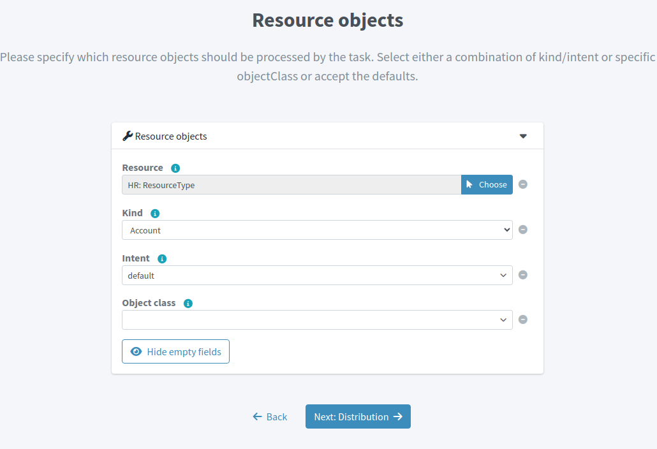Remove the Resource field using minus icon
The image size is (657, 449).
(523, 185)
